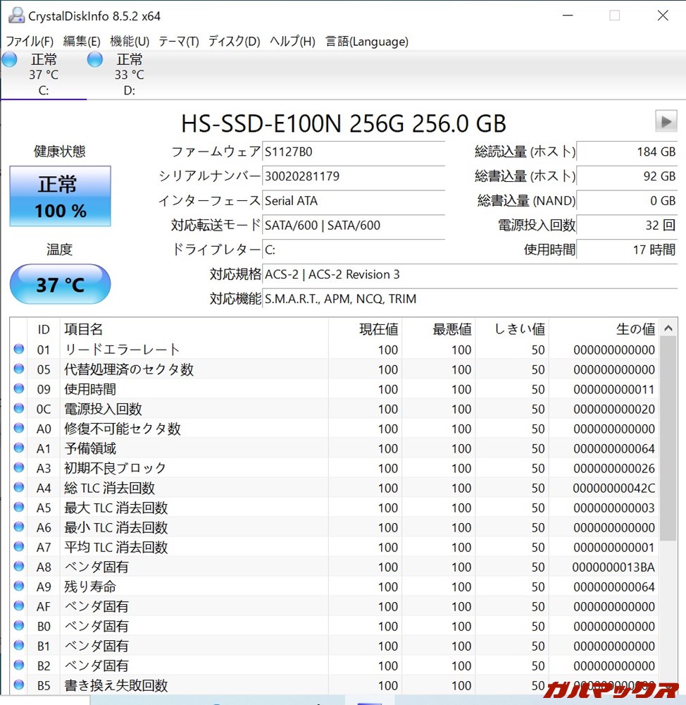Screen dimensions: 686x705
Task: Select the blue health indicator for drive C:
Action: tap(8, 60)
